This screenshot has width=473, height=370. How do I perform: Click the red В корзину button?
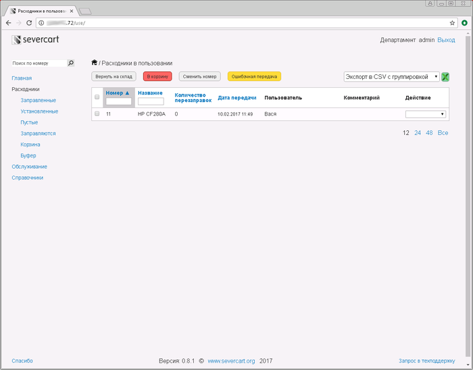tap(157, 76)
